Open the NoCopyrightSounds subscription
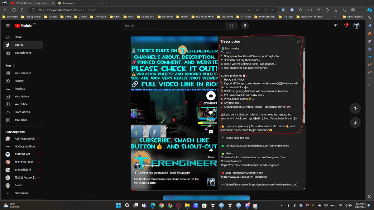The image size is (374, 210). click(23, 147)
